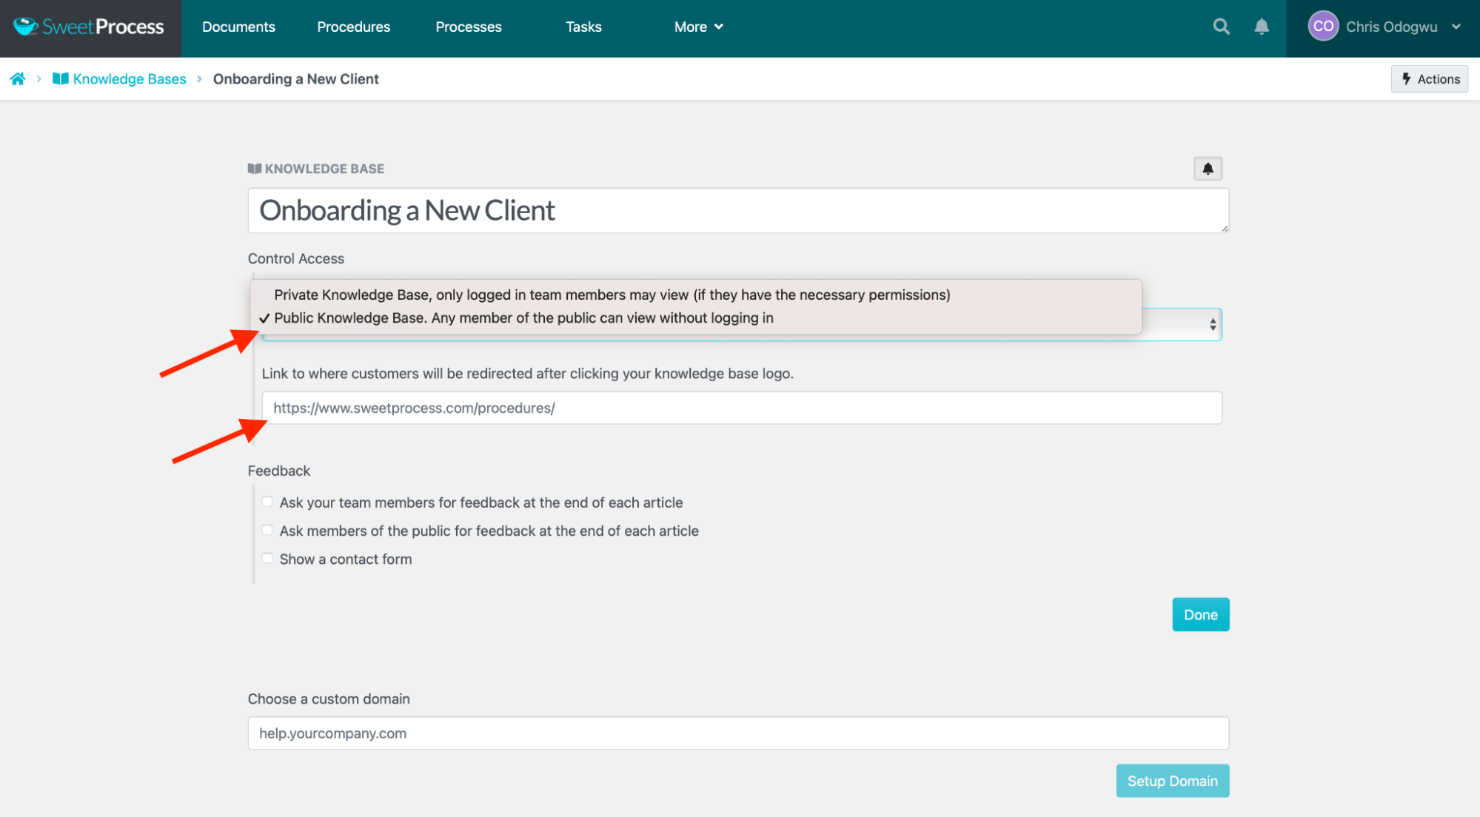Enable public feedback at end of articles

[x=267, y=530]
